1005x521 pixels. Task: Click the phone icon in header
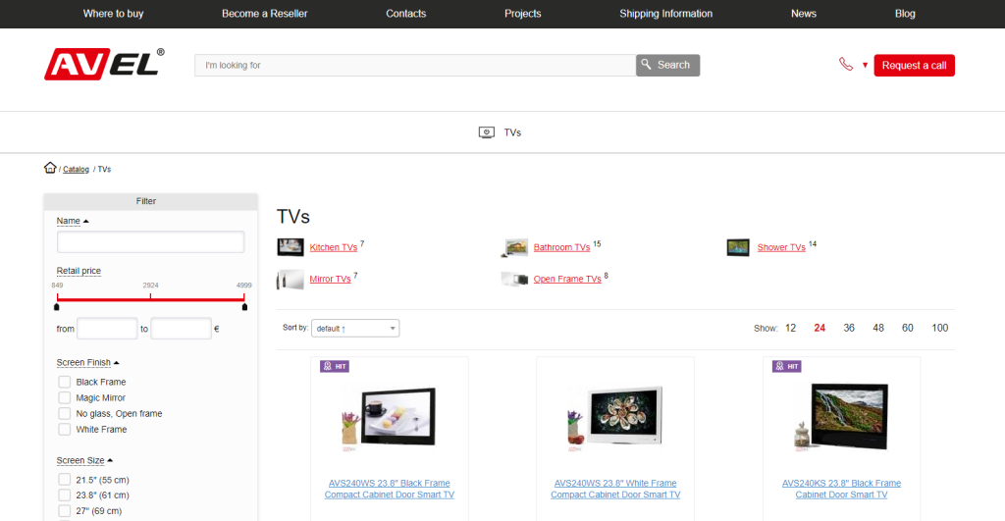(x=846, y=64)
